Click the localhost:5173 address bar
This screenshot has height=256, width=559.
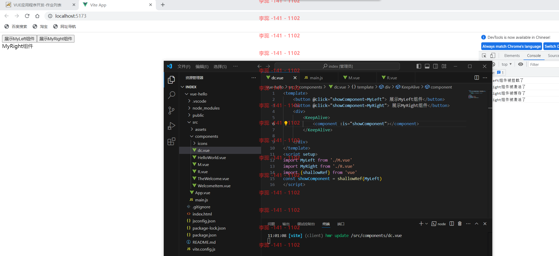pos(71,16)
